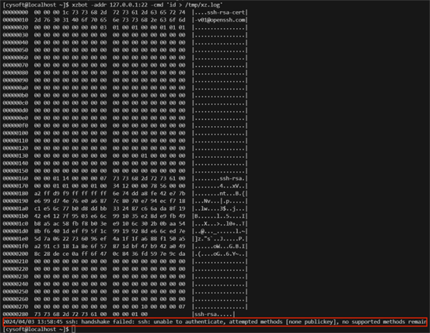The height and width of the screenshot is (333, 430).
Task: Click hex bytes 'a2 ff d9 f9 ff ff ff ff'
Action: point(71,194)
